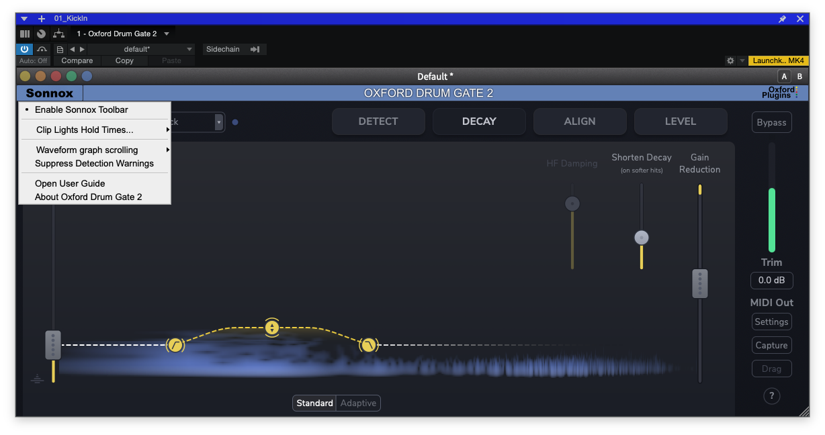
Task: Click the Sidechain button
Action: [234, 49]
